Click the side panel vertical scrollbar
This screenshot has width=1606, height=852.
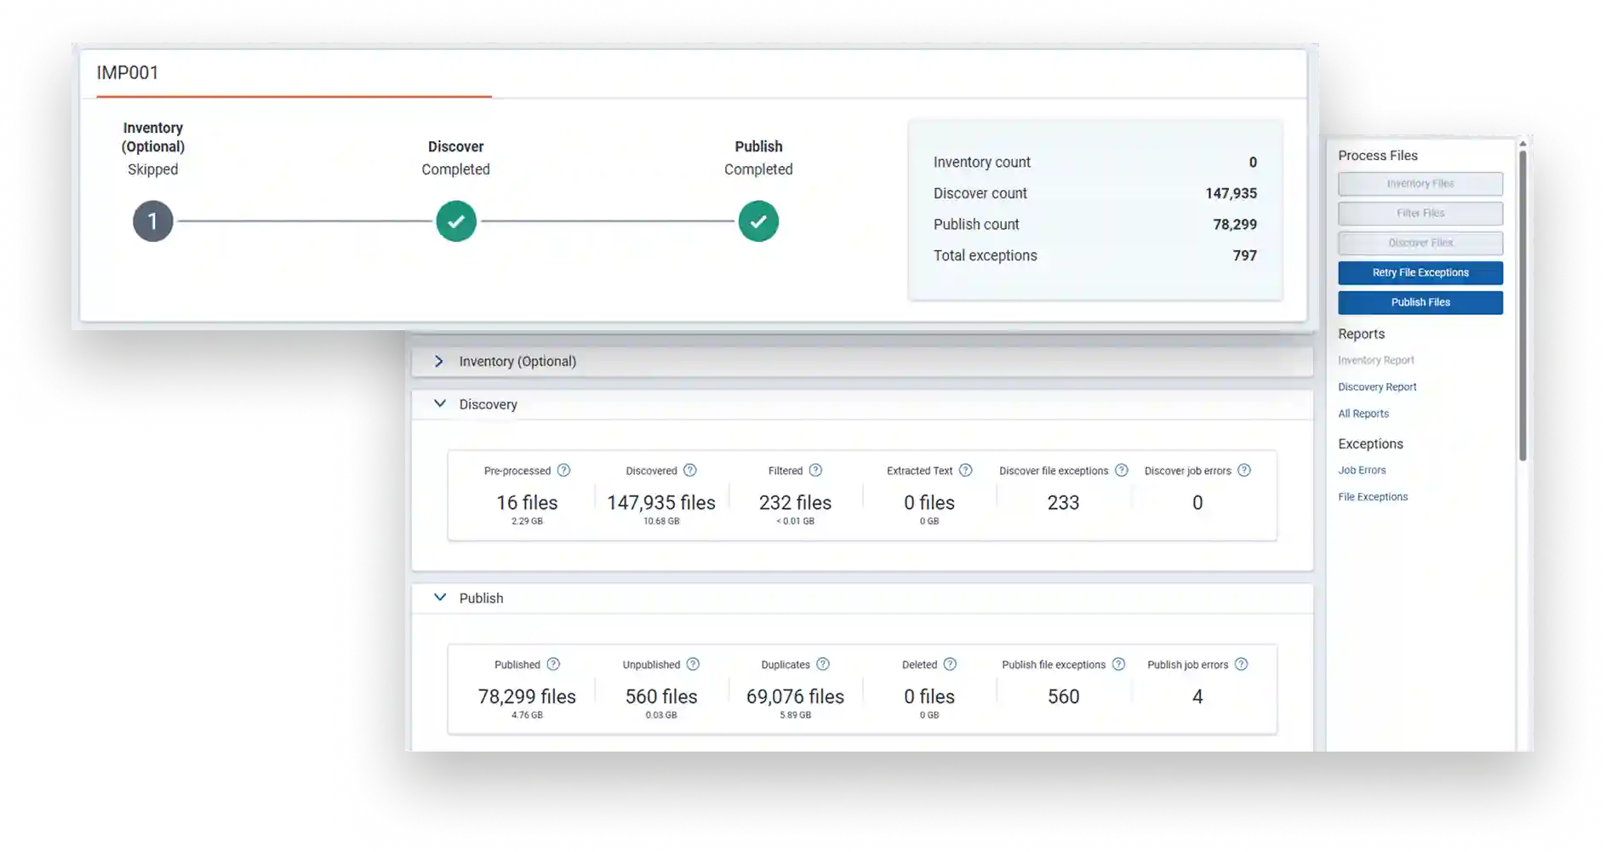[1523, 305]
